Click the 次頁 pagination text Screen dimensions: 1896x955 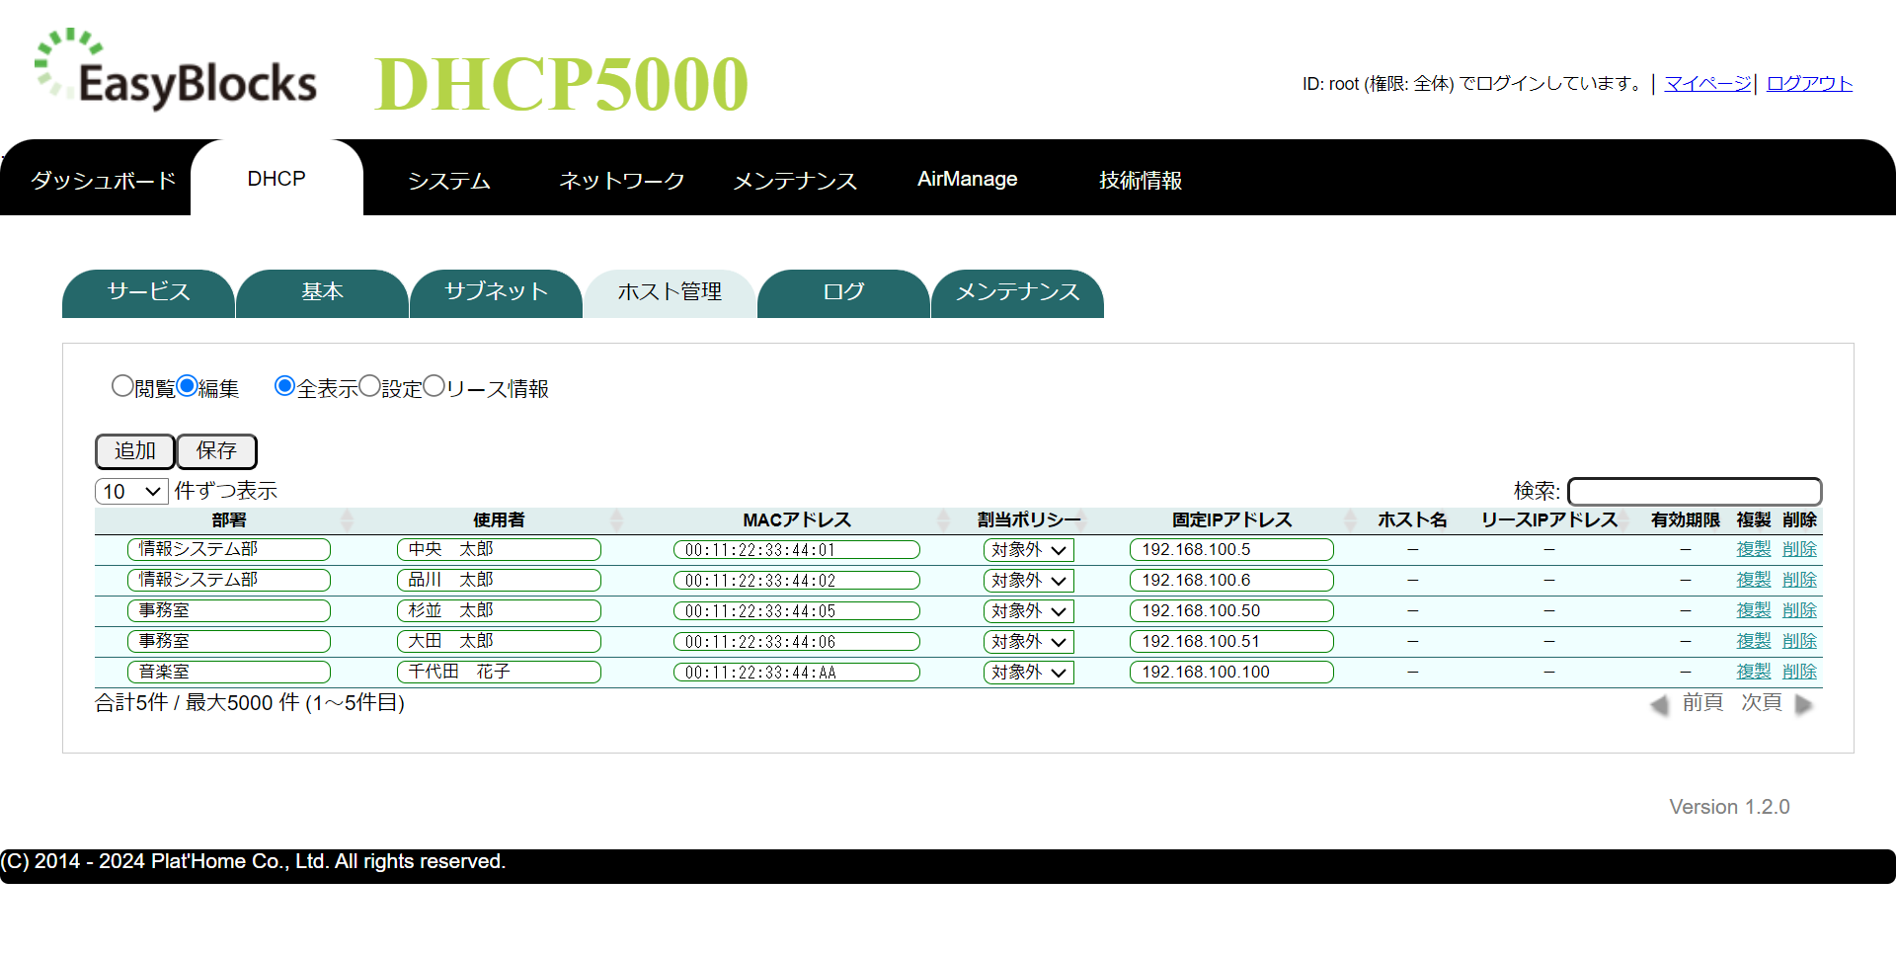1761,702
